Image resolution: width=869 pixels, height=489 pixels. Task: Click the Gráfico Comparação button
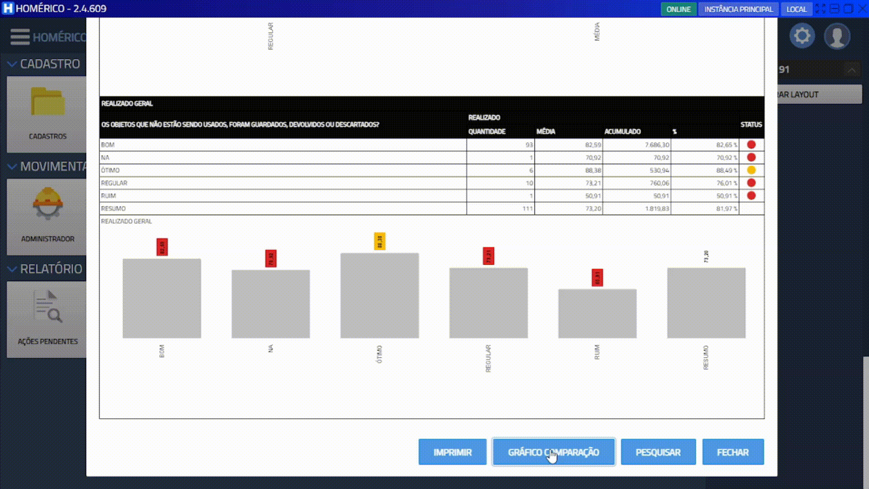pos(553,452)
